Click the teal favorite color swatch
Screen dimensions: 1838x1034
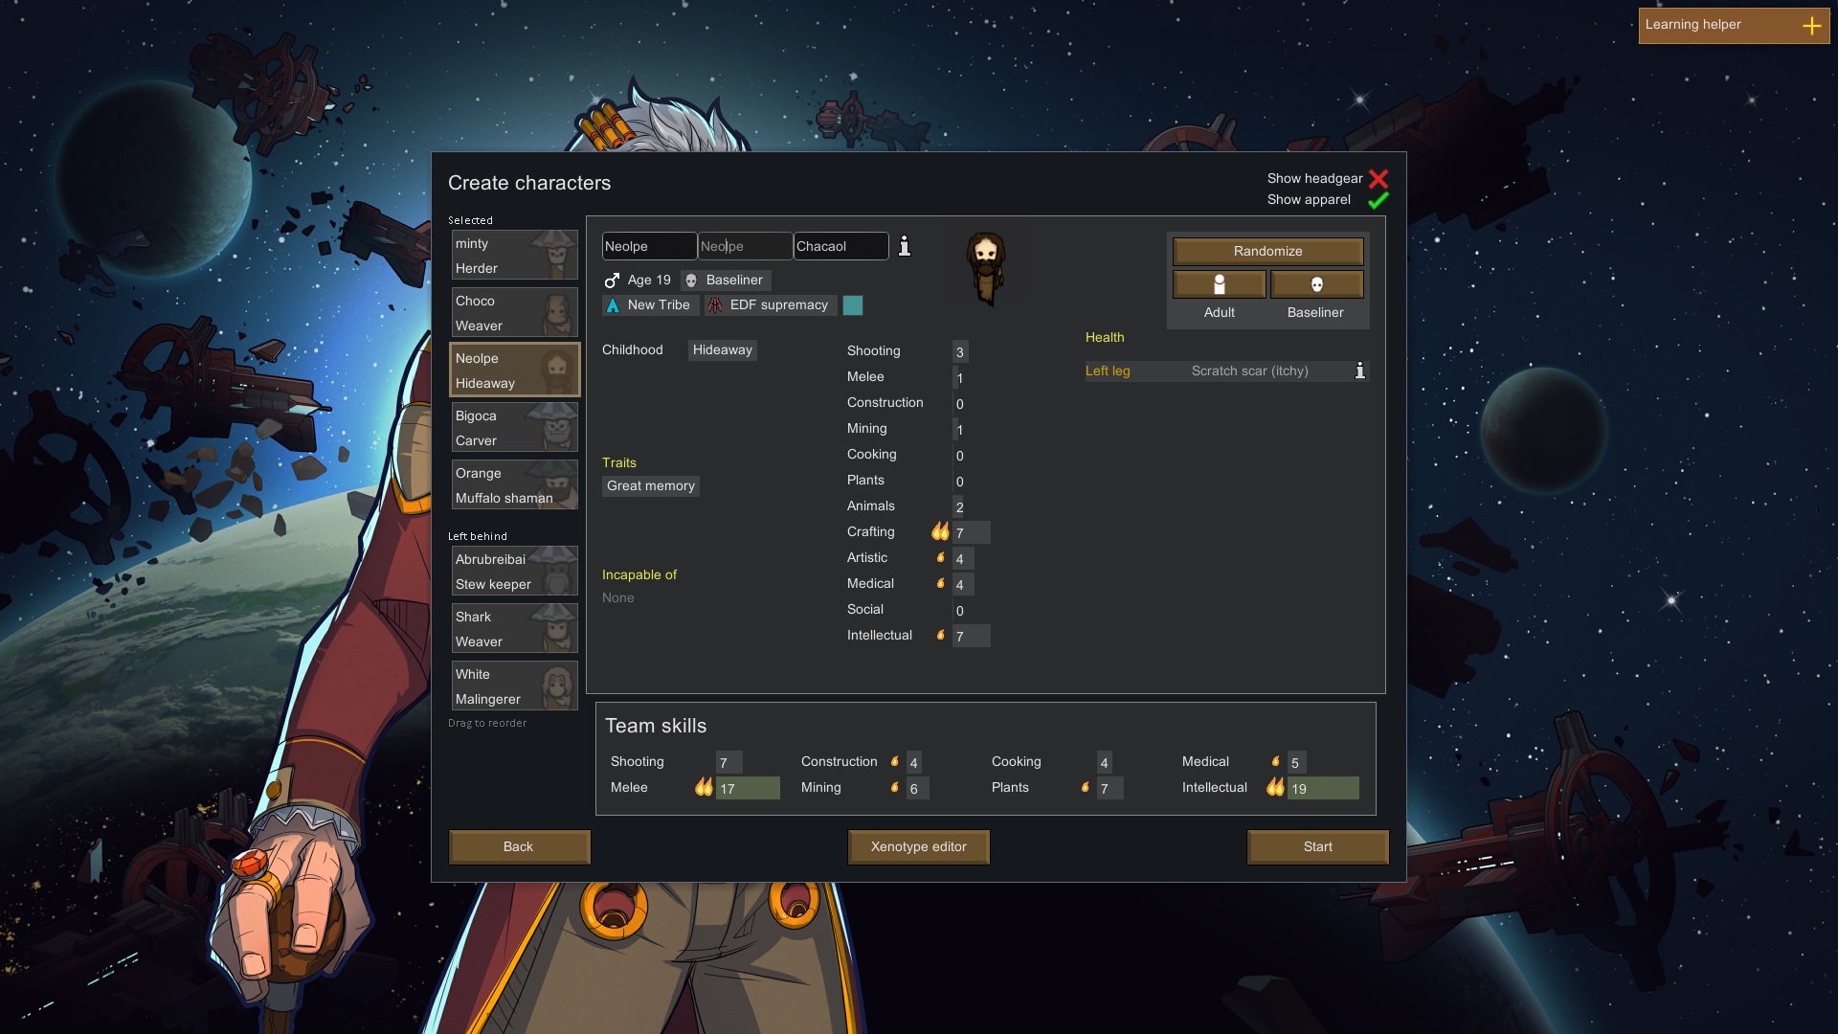[x=852, y=305]
